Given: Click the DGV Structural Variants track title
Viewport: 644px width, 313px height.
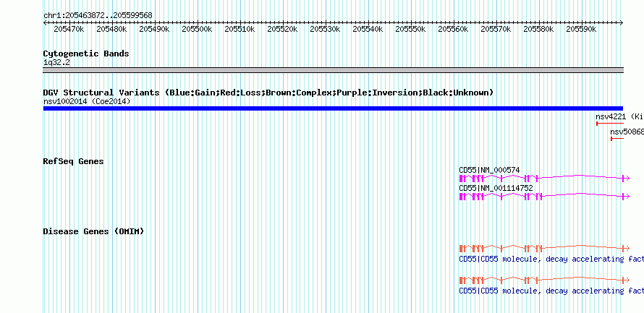Looking at the screenshot, I should pyautogui.click(x=268, y=93).
